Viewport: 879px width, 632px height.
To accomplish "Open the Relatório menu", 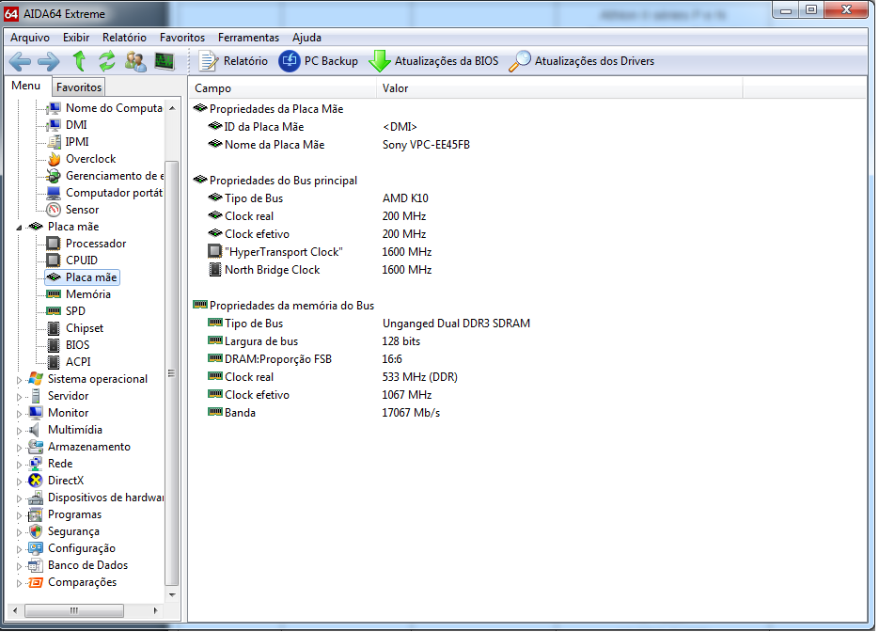I will coord(124,38).
